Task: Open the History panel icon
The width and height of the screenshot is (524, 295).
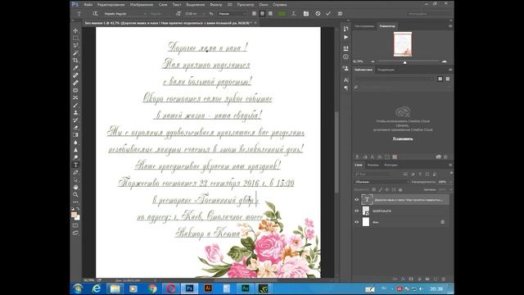Action: [346, 29]
